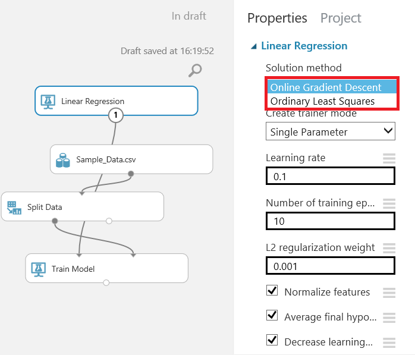Screen dimensions: 415x355
Task: Switch to the Project tab
Action: [x=341, y=18]
